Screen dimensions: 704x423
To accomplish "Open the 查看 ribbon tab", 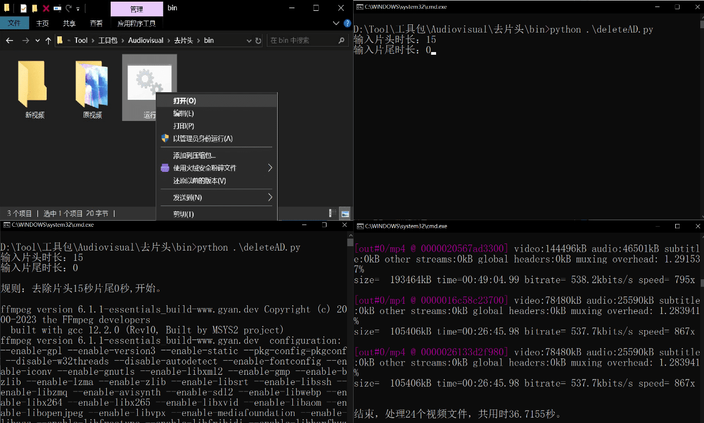I will (x=96, y=23).
